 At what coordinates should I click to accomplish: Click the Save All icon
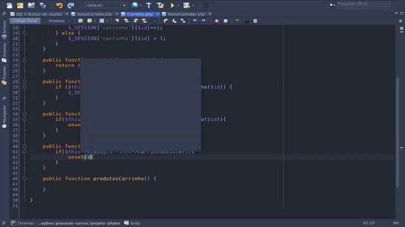coord(42,5)
